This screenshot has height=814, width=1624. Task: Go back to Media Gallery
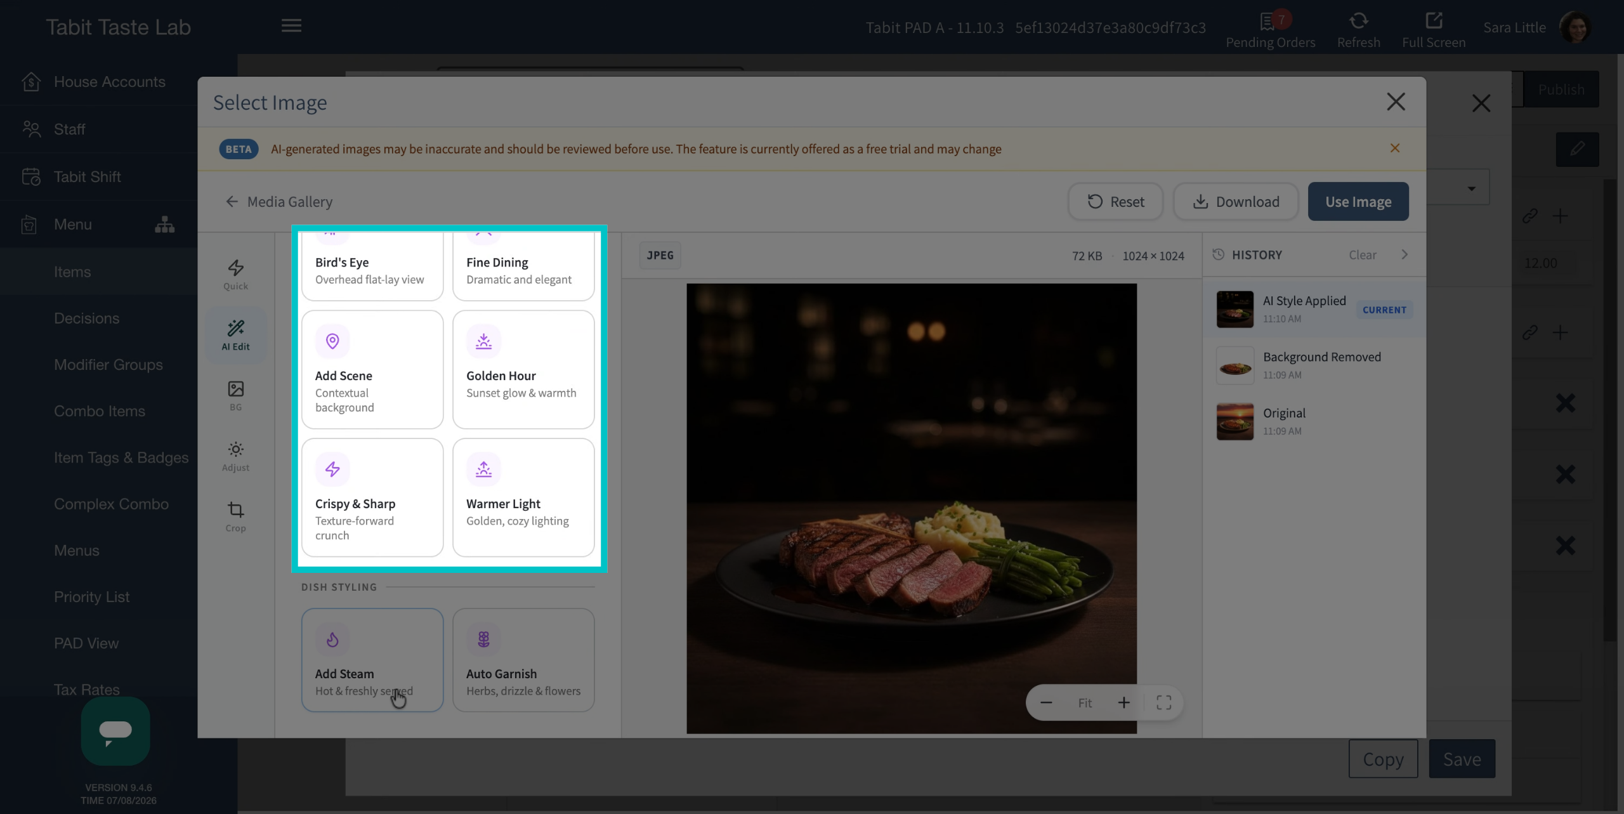tap(278, 202)
